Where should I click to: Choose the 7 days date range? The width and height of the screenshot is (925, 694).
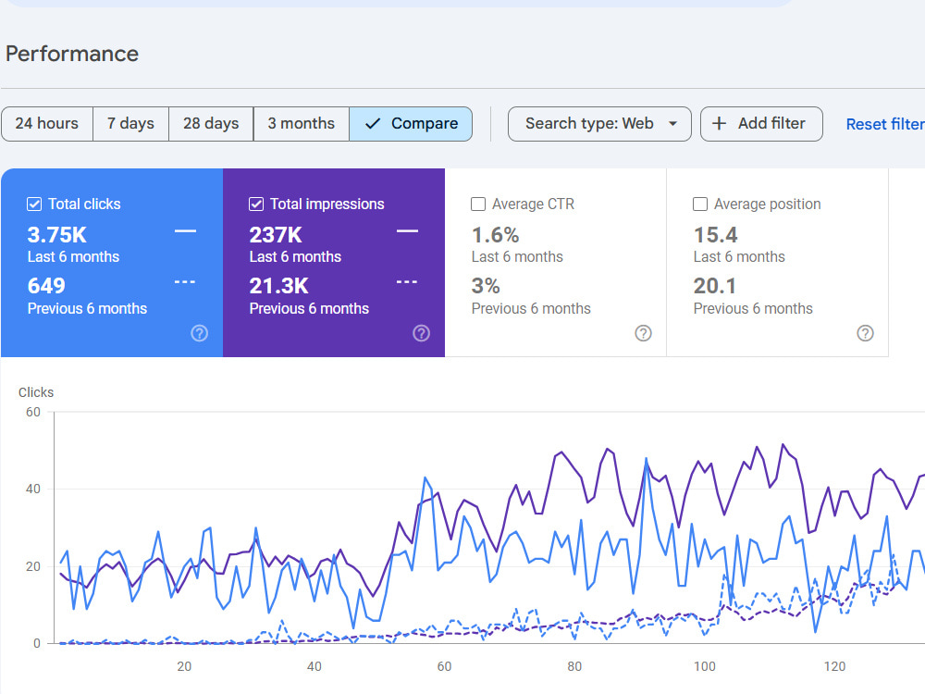click(131, 124)
